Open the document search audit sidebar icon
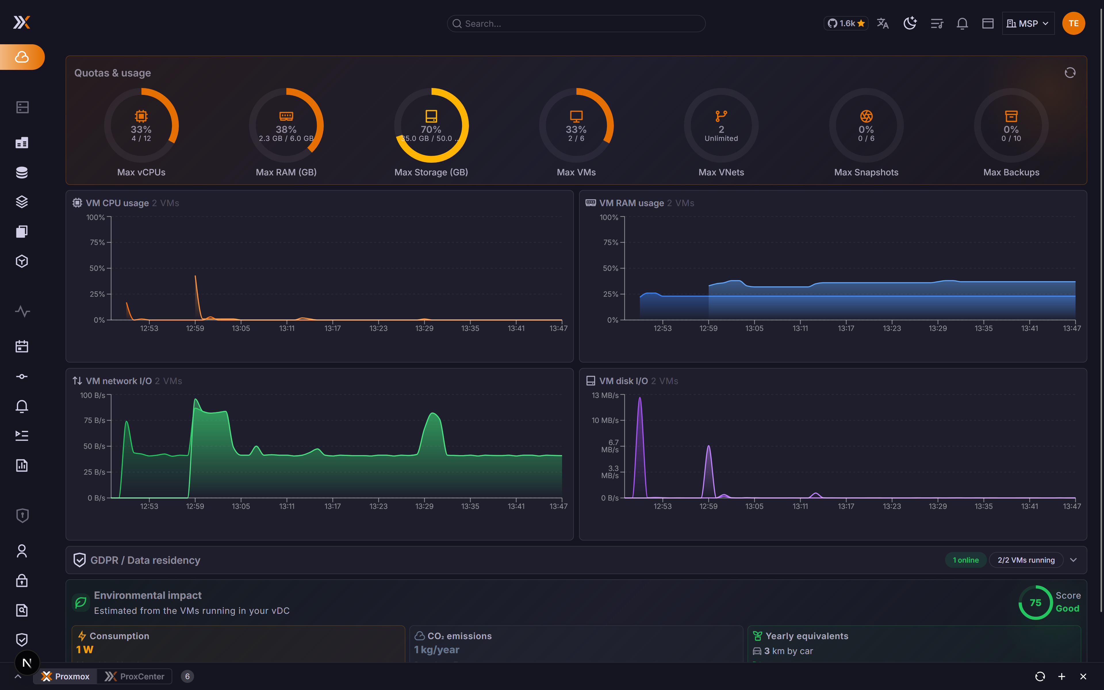The height and width of the screenshot is (690, 1104). 22,610
